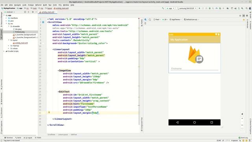Click collapse all icon in Project panel

[x=29, y=12]
